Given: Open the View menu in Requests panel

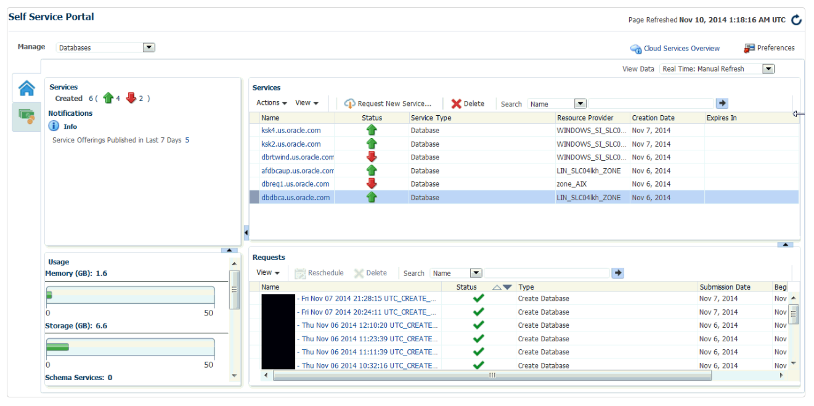Looking at the screenshot, I should (x=266, y=272).
